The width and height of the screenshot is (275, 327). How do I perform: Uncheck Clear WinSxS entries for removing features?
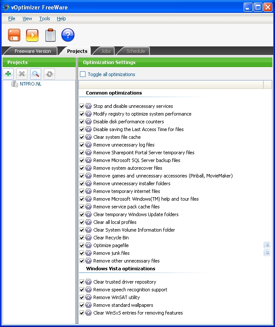pyautogui.click(x=82, y=313)
